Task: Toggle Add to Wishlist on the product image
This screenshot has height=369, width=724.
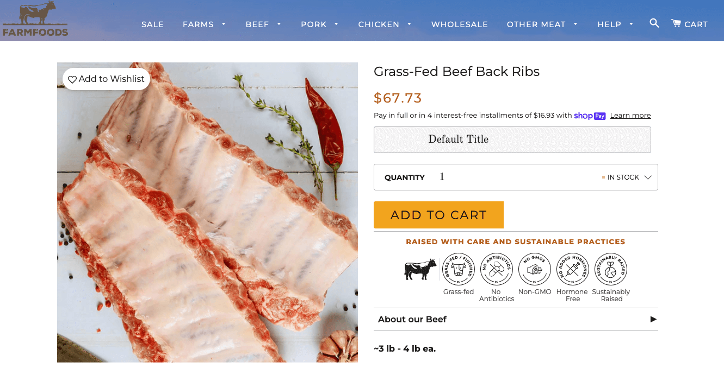Action: 106,79
